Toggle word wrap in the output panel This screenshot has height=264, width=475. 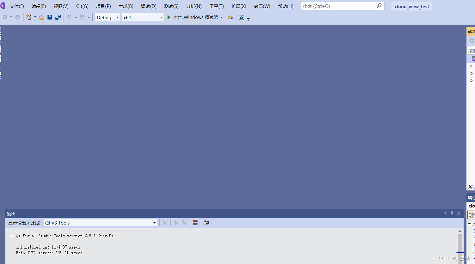pyautogui.click(x=206, y=223)
